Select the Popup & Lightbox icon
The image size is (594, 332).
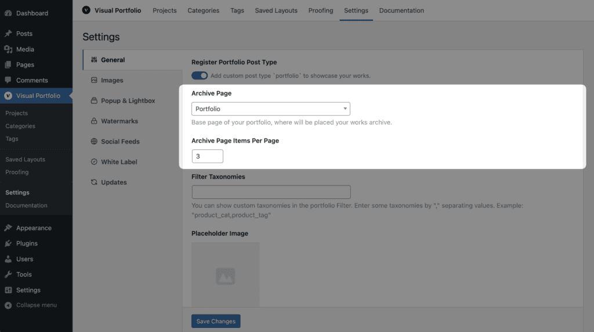pos(94,101)
